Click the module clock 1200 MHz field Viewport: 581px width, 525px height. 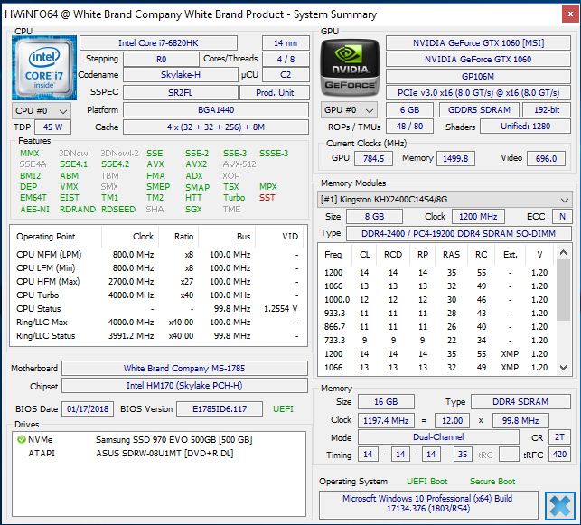tap(478, 217)
